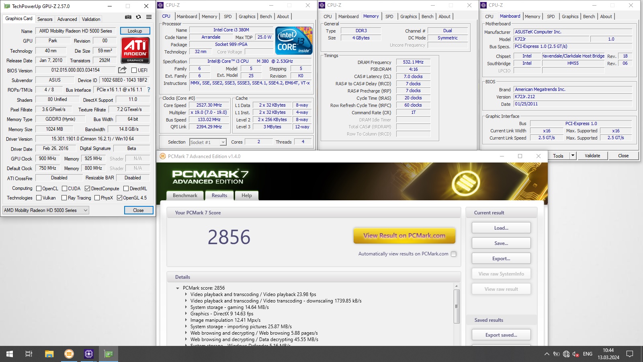Click the battery tray icon
The width and height of the screenshot is (643, 362).
point(556,354)
